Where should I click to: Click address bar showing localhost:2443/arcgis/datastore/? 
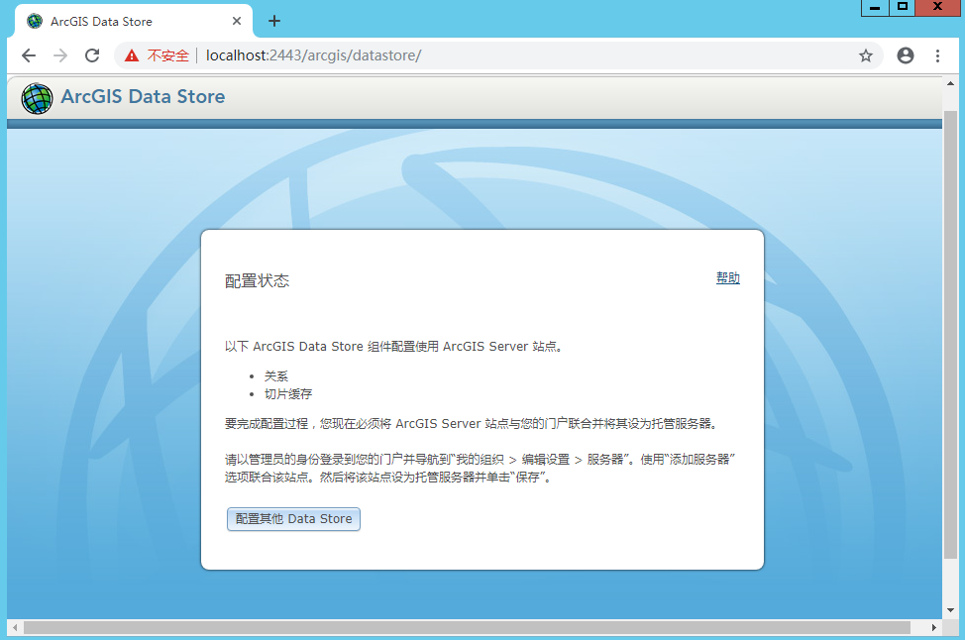(x=498, y=55)
